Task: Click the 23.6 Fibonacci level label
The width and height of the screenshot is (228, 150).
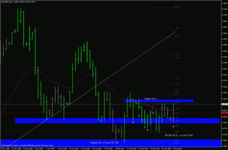Action: coord(177,109)
